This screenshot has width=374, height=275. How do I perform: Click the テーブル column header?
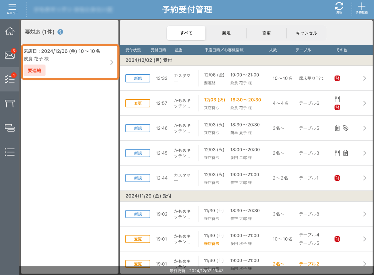tap(303, 50)
